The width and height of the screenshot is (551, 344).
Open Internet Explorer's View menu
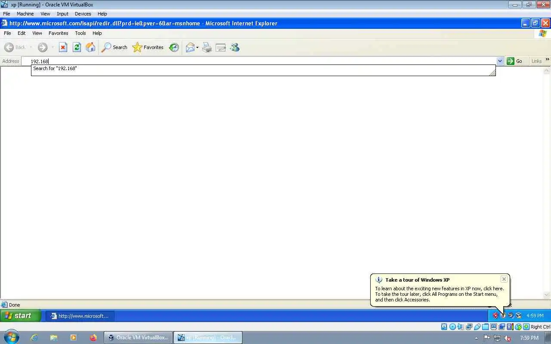point(37,33)
